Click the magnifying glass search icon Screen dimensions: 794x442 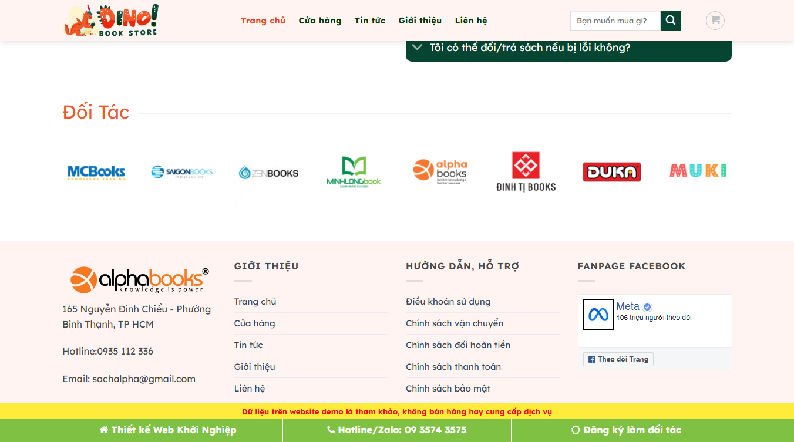[x=670, y=20]
